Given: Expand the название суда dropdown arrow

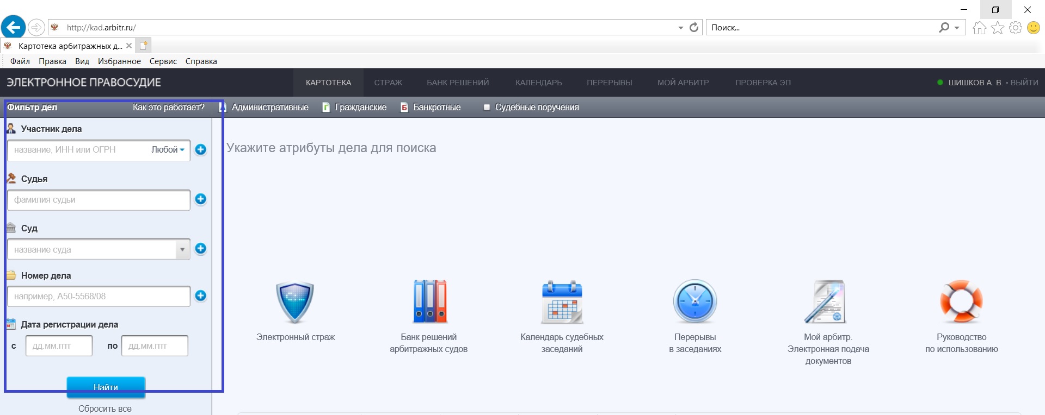Looking at the screenshot, I should (182, 250).
